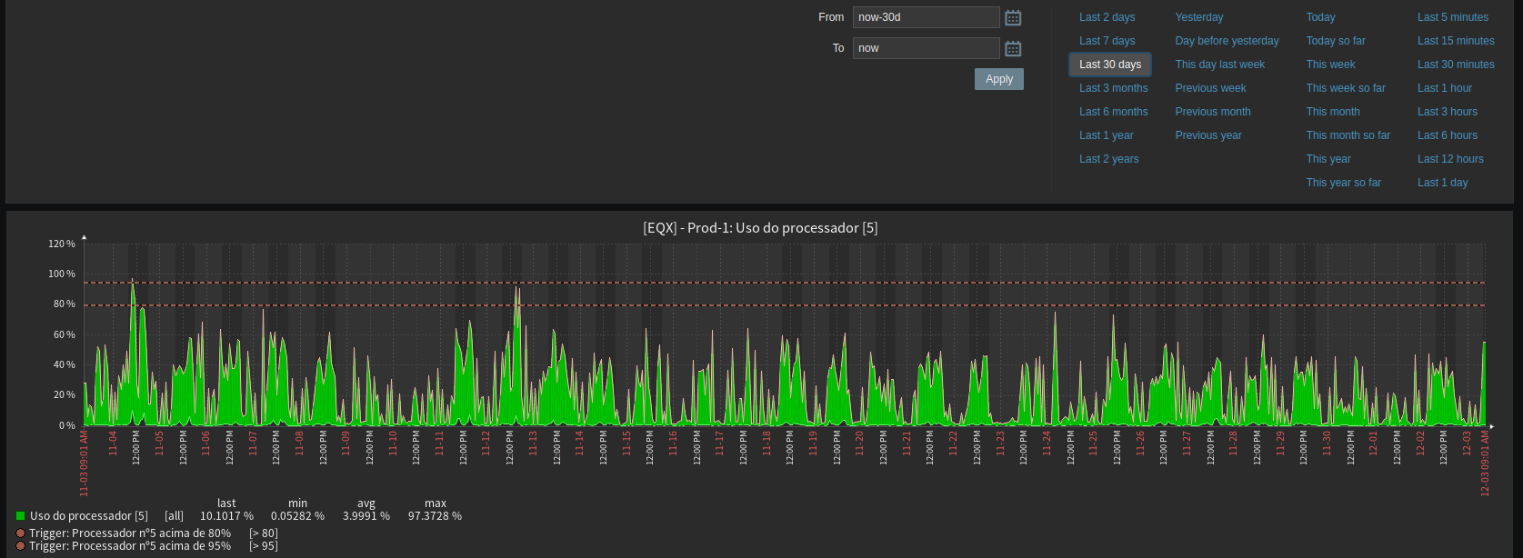Image resolution: width=1523 pixels, height=558 pixels.
Task: Select Last 2 days time range
Action: click(x=1107, y=17)
